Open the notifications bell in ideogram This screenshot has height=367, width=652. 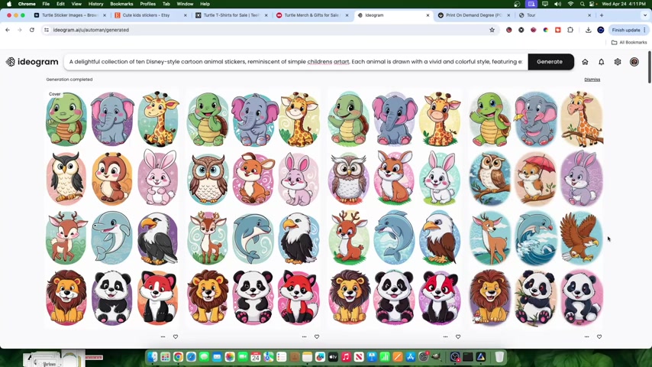pos(602,62)
